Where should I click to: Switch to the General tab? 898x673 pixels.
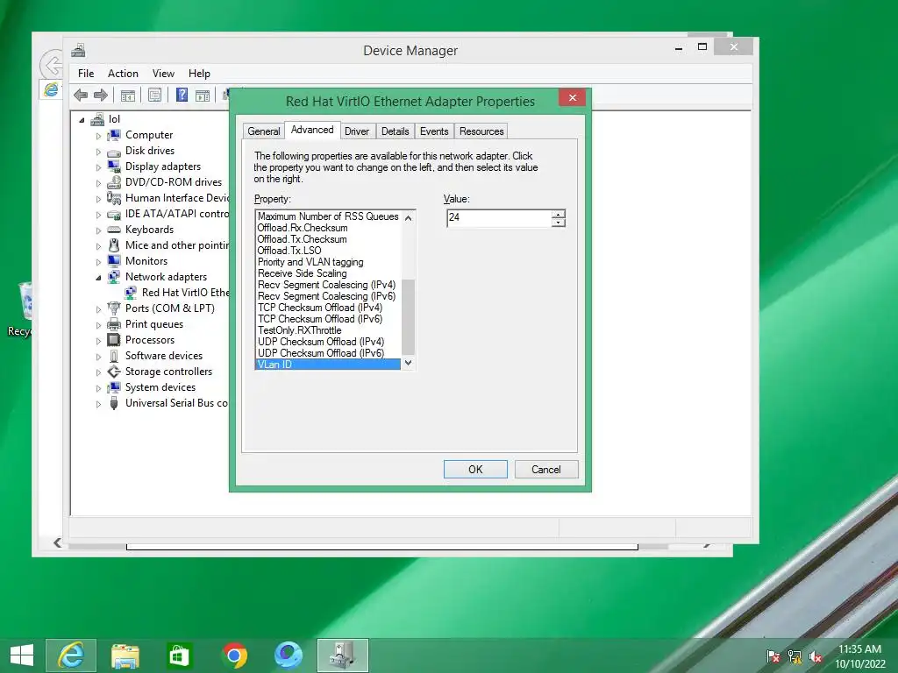[x=263, y=131]
